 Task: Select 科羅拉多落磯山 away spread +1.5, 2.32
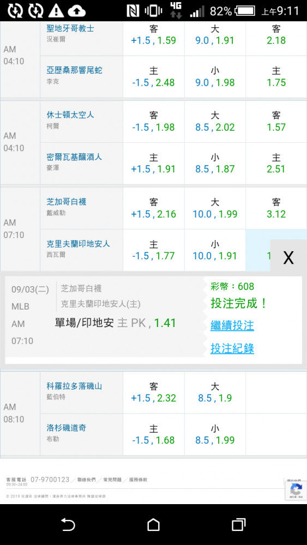[153, 392]
